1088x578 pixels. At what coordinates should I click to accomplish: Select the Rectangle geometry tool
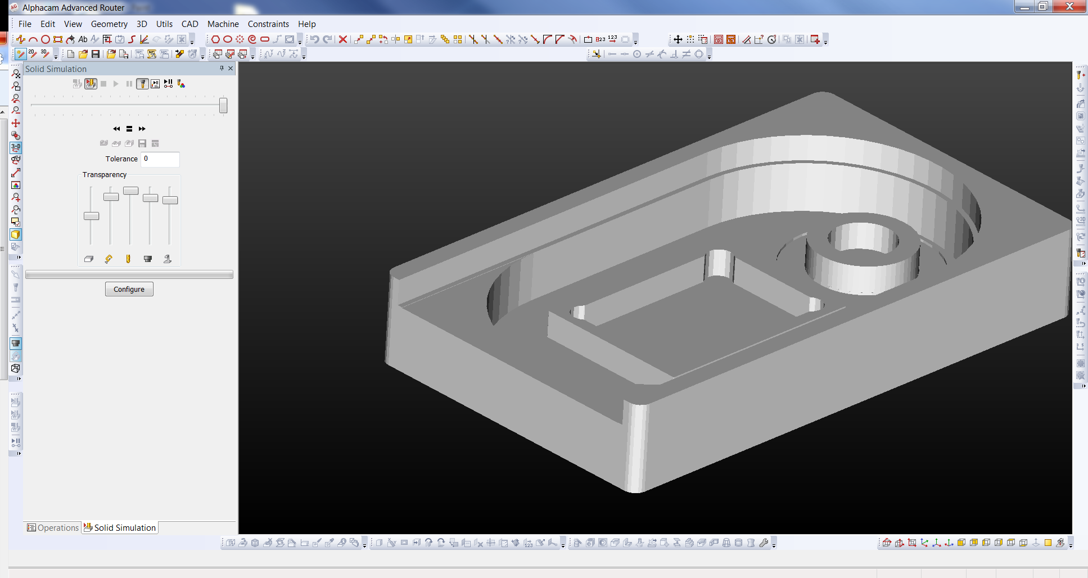click(58, 39)
